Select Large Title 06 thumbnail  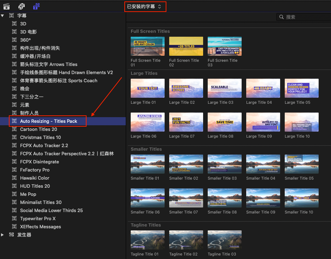click(148, 122)
